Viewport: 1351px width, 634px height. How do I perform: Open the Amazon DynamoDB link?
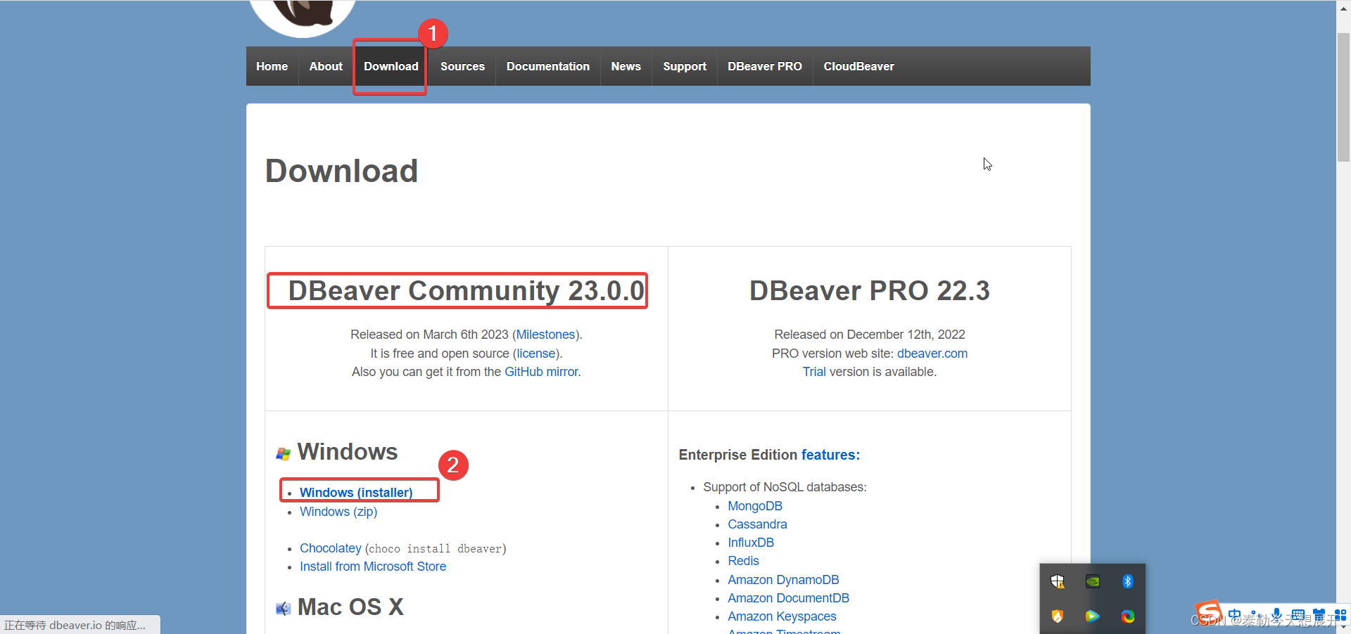pyautogui.click(x=783, y=580)
